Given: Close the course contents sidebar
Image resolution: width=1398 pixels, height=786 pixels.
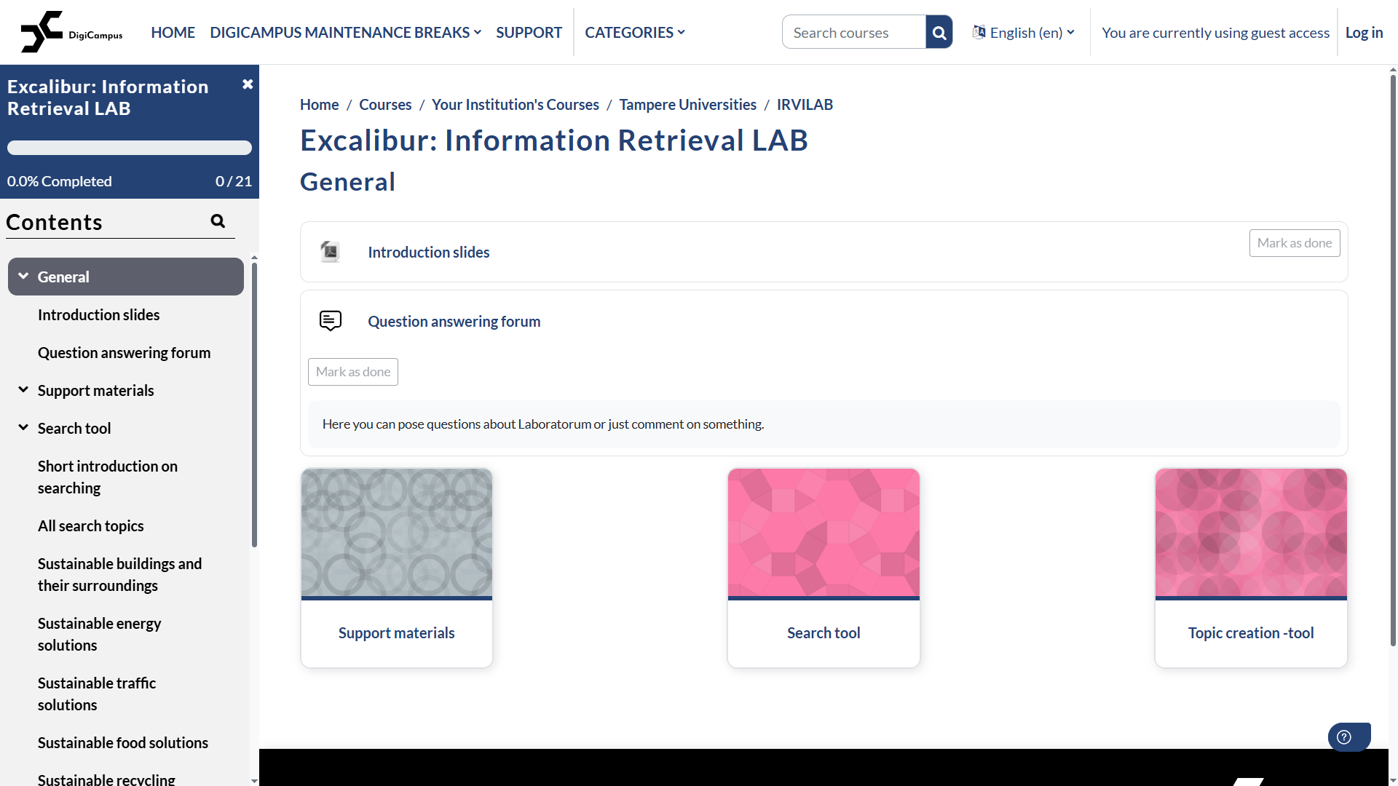Looking at the screenshot, I should (248, 84).
